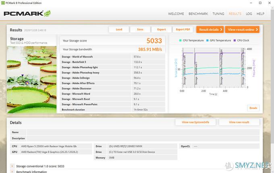274x173 pixels.
Task: Toggle GPU Temperature legend swatch
Action: (208, 40)
